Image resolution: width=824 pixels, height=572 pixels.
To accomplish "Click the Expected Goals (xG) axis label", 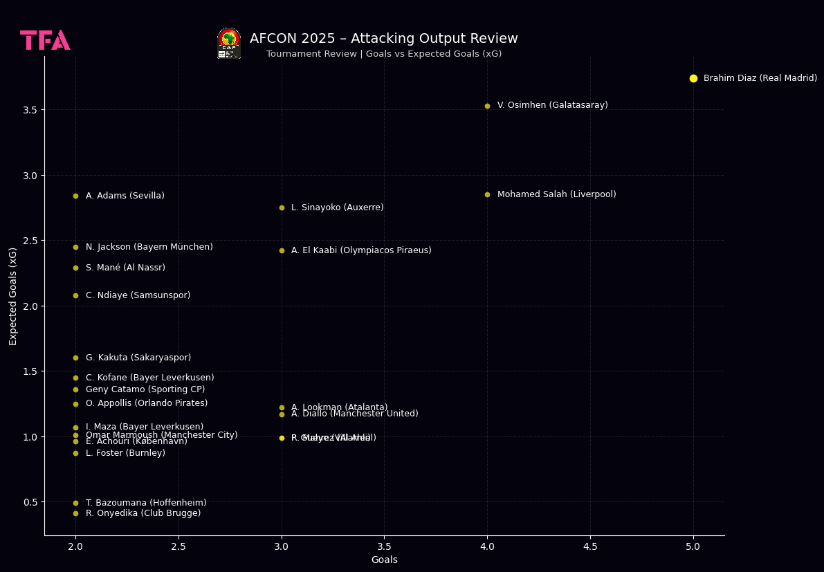I will pos(13,296).
